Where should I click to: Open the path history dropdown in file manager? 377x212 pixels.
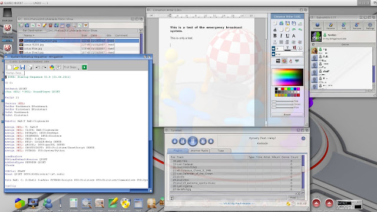click(x=141, y=31)
